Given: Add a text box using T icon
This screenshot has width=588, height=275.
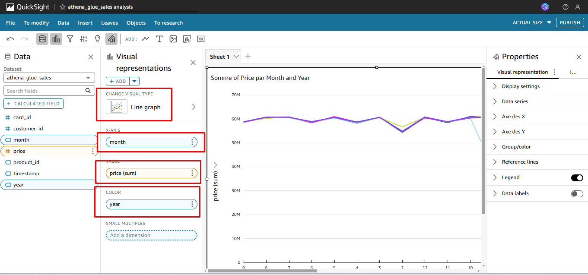Looking at the screenshot, I should point(159,39).
